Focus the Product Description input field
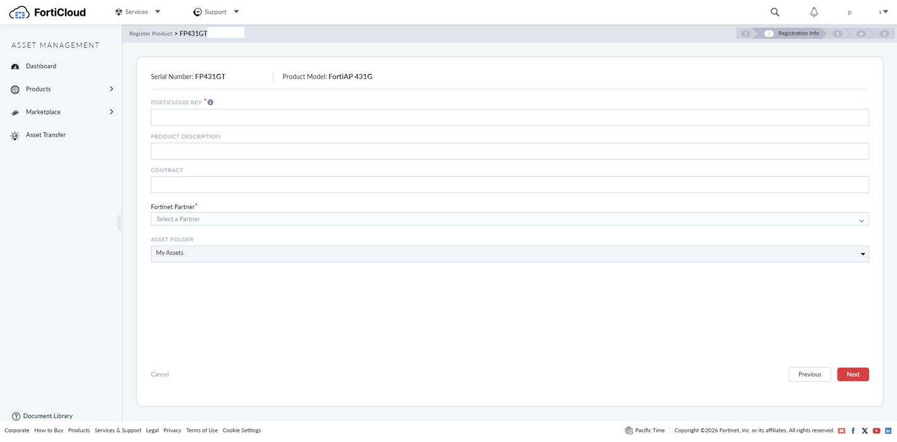This screenshot has height=442, width=897. pyautogui.click(x=509, y=151)
